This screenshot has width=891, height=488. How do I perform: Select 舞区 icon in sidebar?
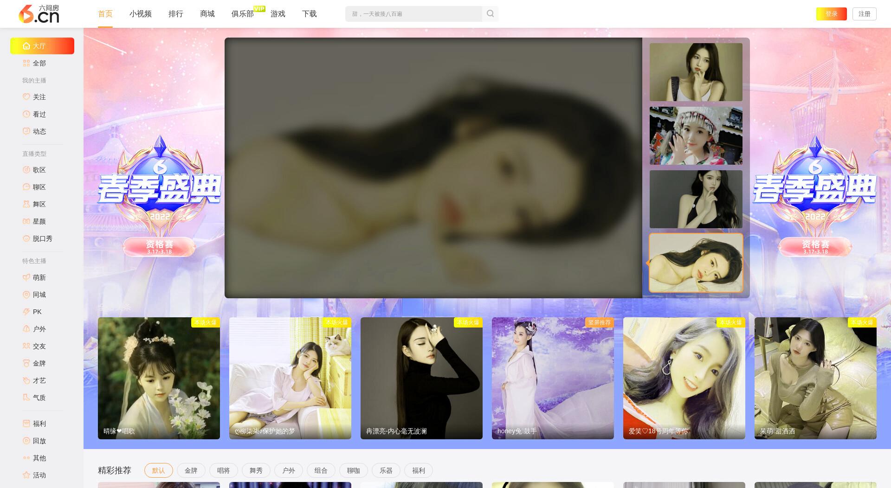(26, 204)
